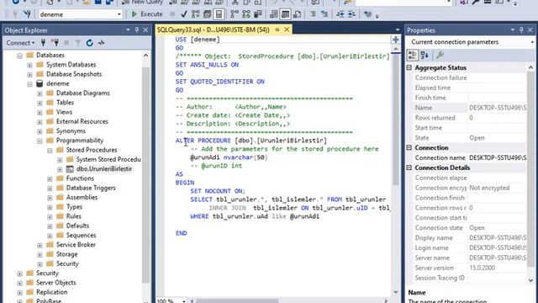The height and width of the screenshot is (303, 538).
Task: Toggle IntelliSense enabled button
Action: point(219,14)
